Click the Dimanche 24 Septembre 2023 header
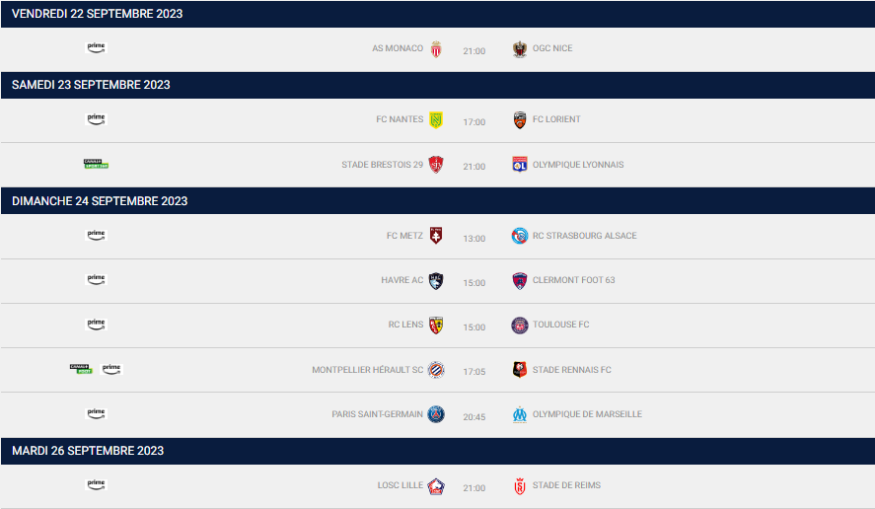This screenshot has width=875, height=509. click(x=438, y=201)
